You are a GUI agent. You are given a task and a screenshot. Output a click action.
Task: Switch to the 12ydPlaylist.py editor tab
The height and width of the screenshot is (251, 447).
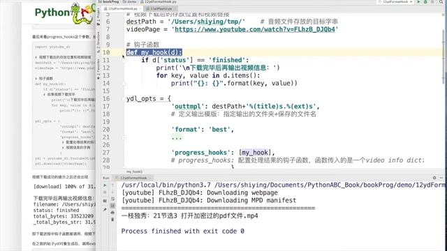click(161, 8)
